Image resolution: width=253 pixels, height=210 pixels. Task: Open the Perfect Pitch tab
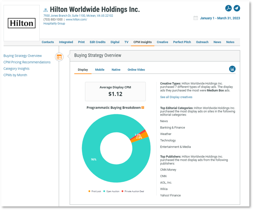click(182, 42)
